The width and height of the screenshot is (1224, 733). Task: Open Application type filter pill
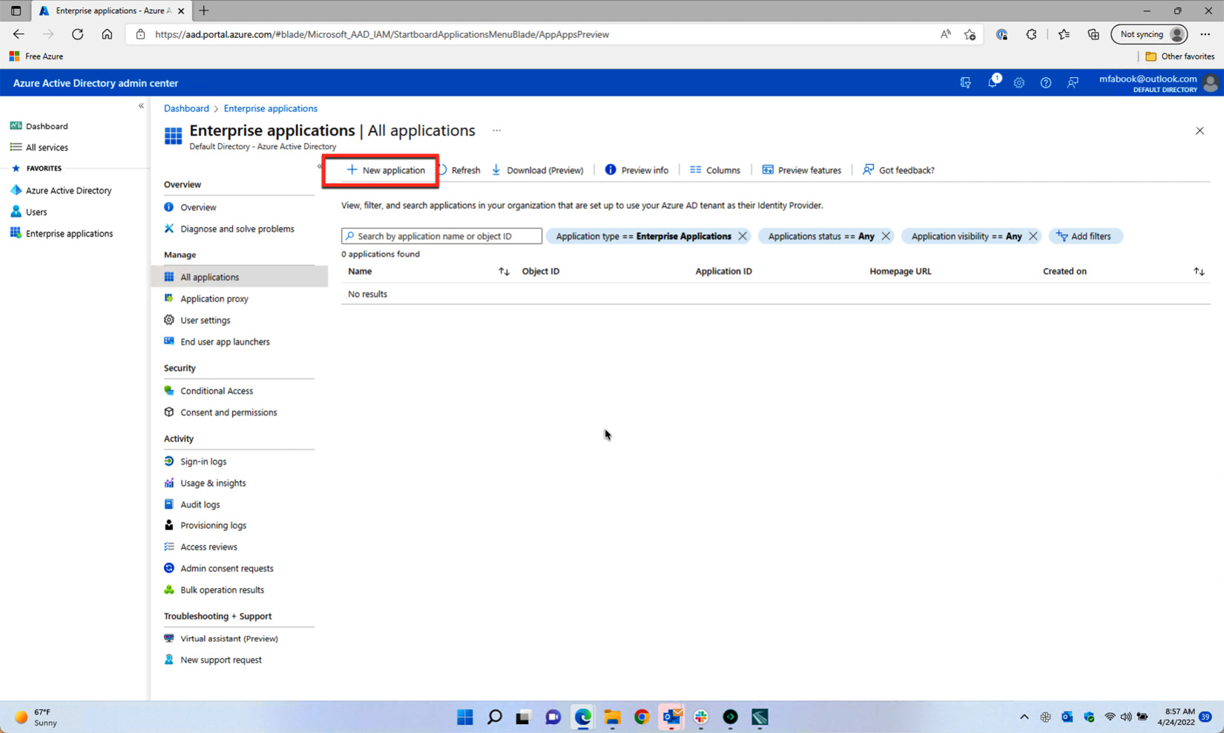point(643,236)
